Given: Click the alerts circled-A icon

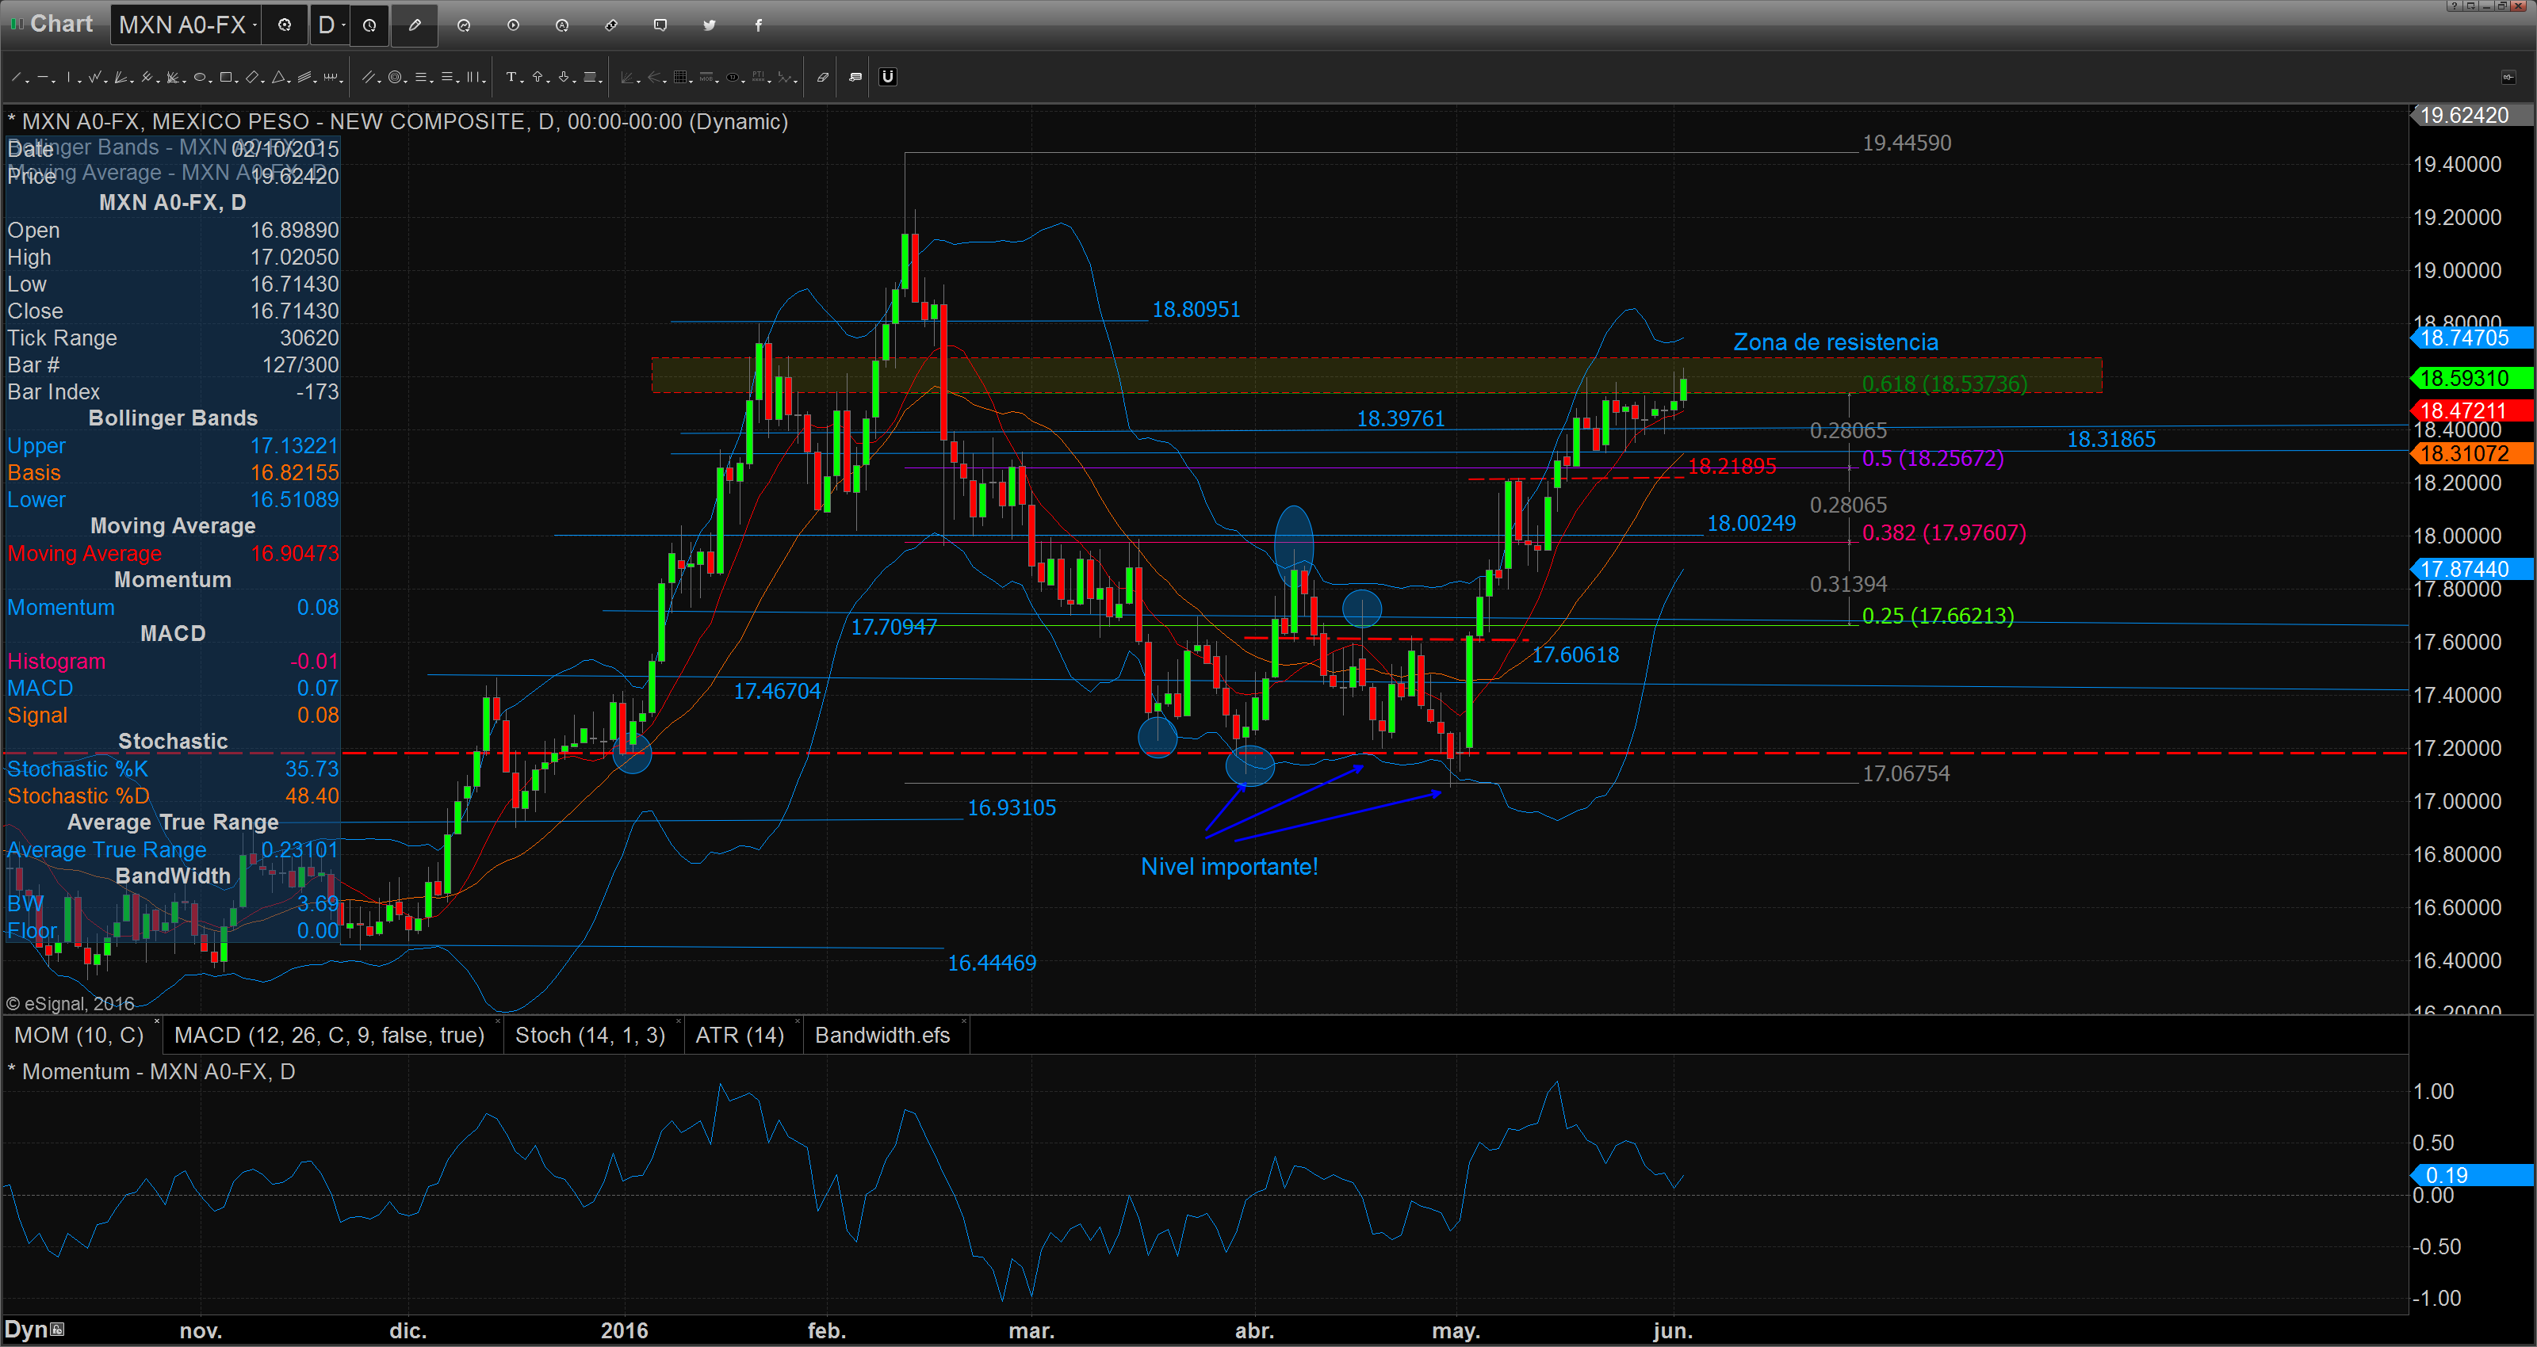Looking at the screenshot, I should click(x=562, y=25).
